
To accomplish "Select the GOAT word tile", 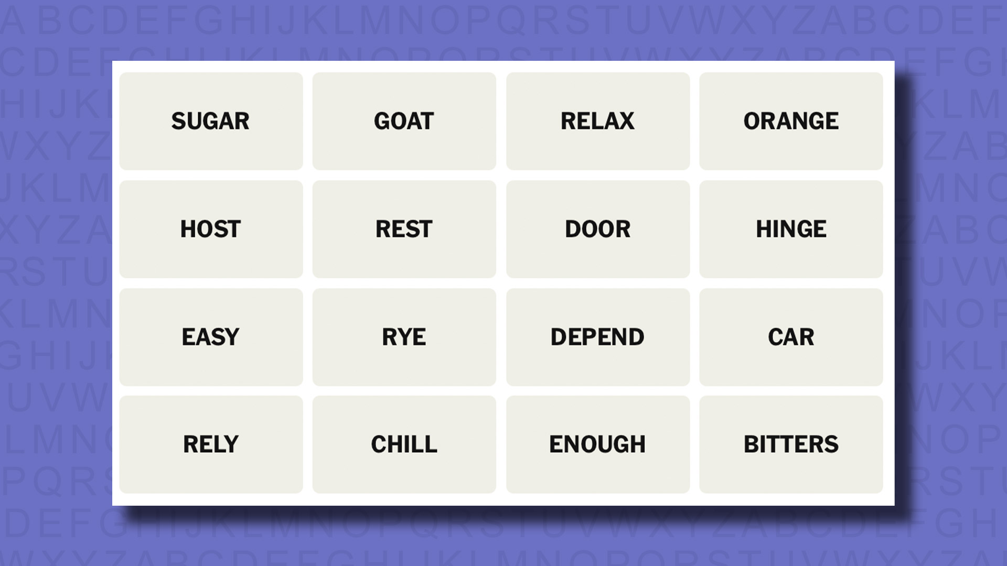I will pyautogui.click(x=404, y=121).
